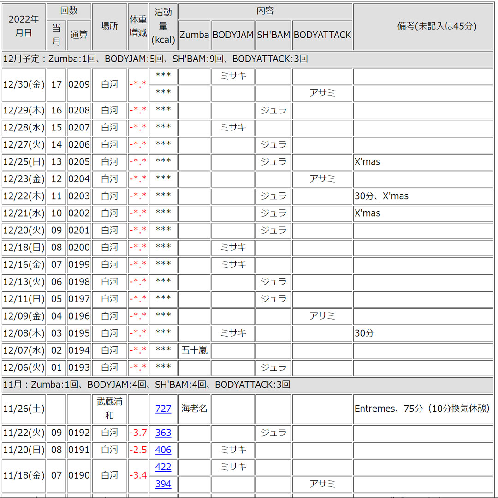This screenshot has width=498, height=498.
Task: Click the 活動量(kcal) column header
Action: click(163, 27)
